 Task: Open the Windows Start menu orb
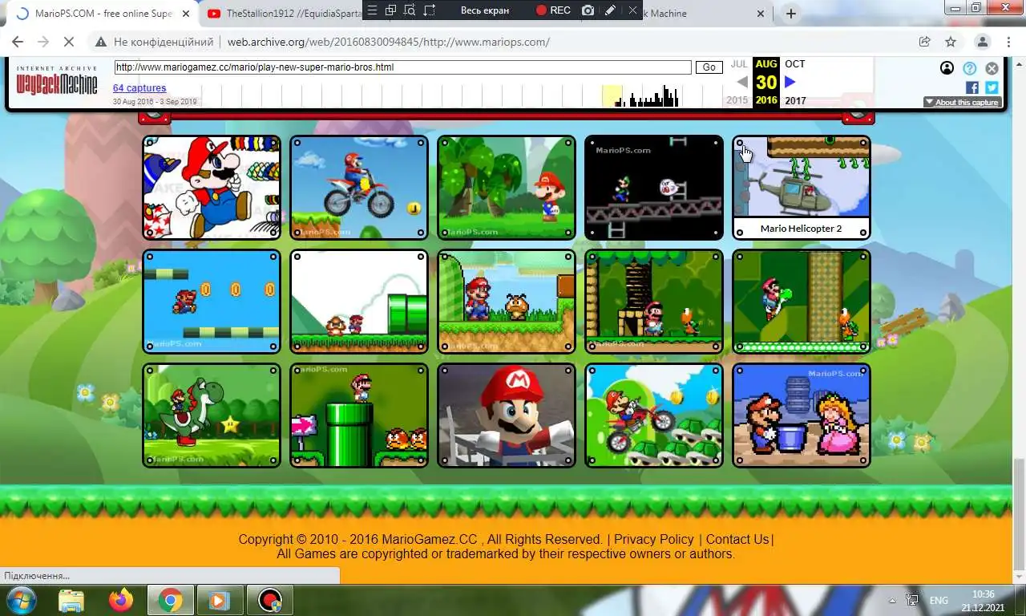(21, 600)
